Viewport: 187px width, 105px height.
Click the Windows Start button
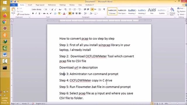[x=5, y=2]
